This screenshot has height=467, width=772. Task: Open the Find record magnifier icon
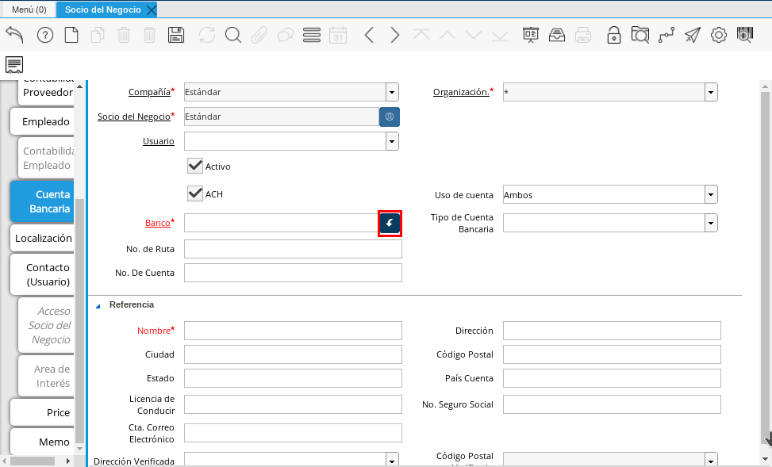click(x=232, y=35)
